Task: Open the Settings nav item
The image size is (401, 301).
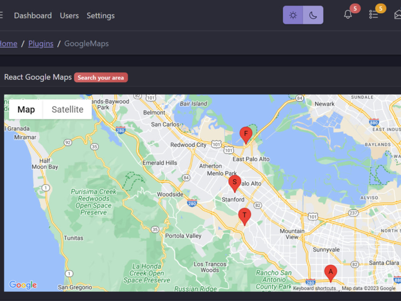Action: click(101, 16)
